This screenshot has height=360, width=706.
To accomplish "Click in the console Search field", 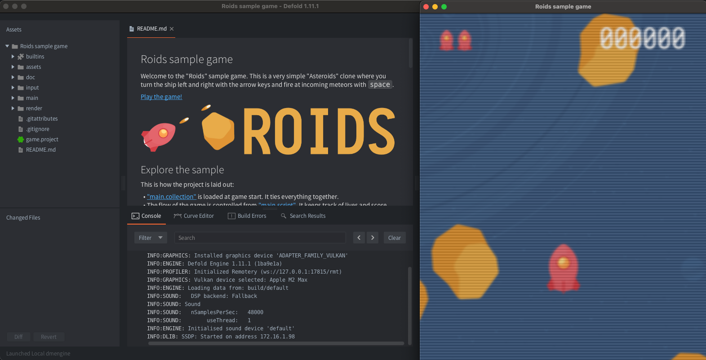I will [260, 238].
